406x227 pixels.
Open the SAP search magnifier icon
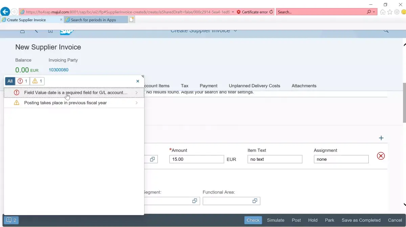click(x=386, y=31)
